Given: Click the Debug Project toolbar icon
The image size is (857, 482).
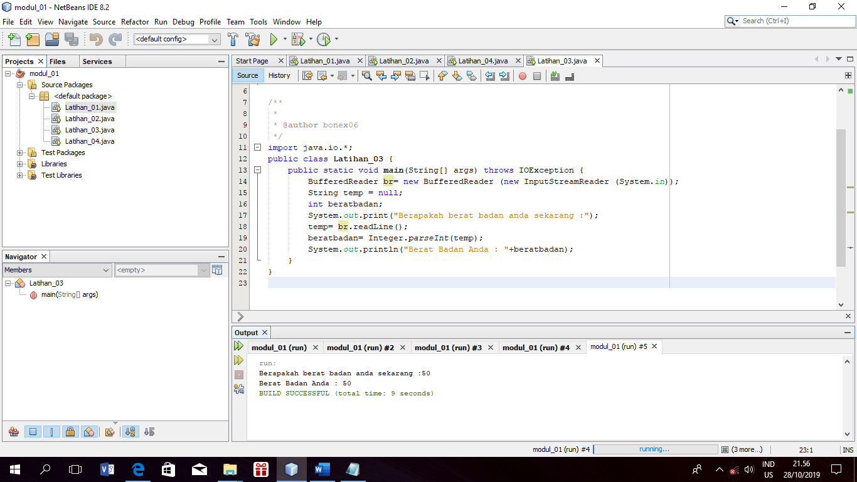Looking at the screenshot, I should [x=298, y=40].
